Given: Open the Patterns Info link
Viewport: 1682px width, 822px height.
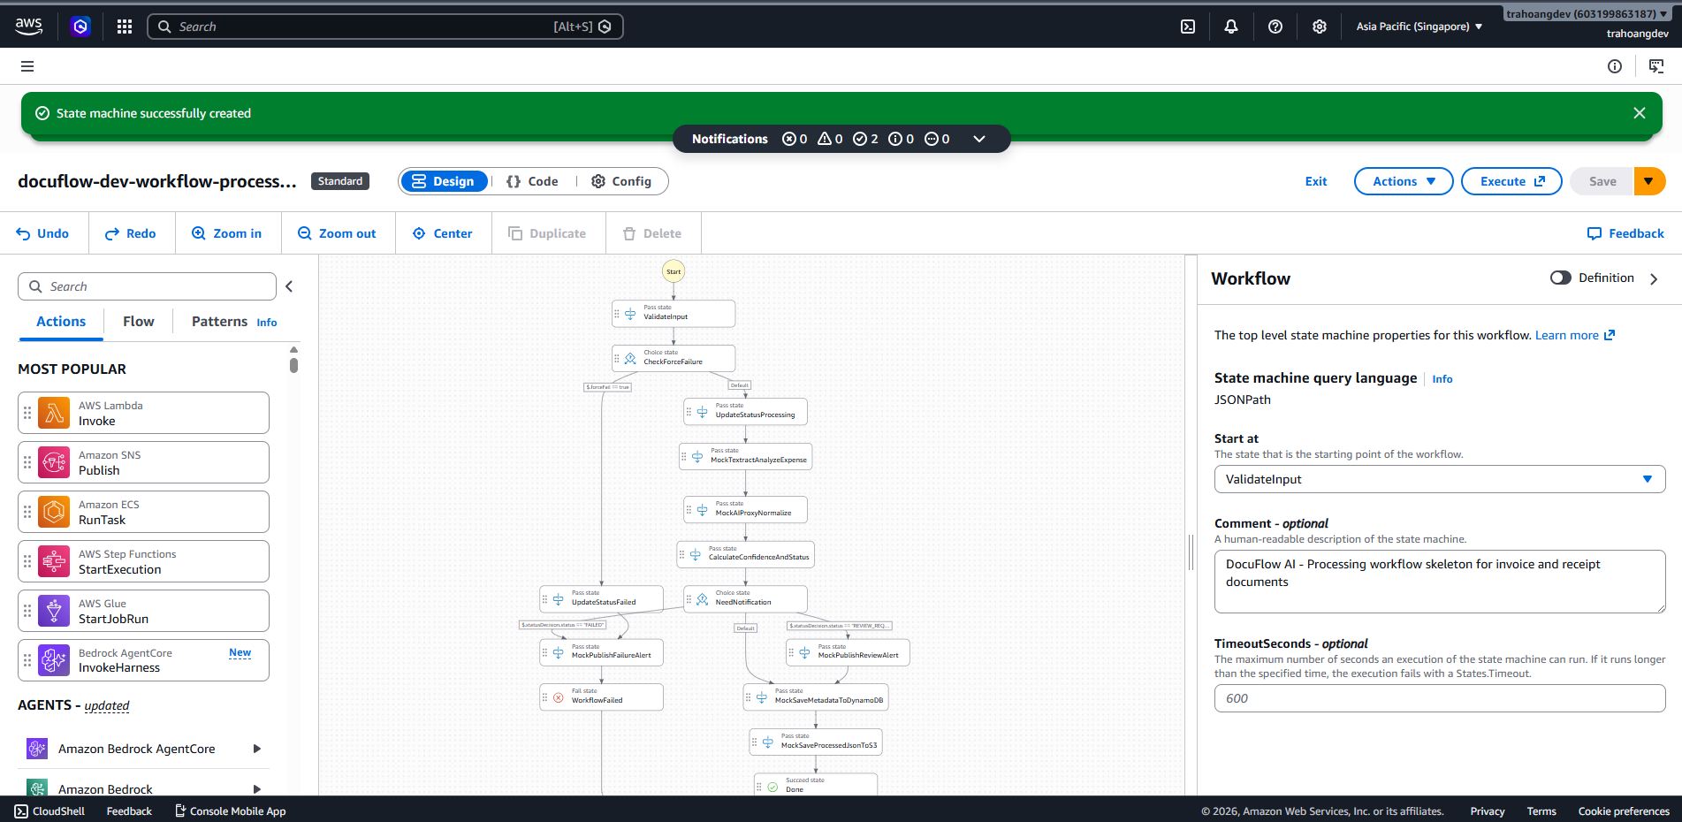Looking at the screenshot, I should (x=267, y=323).
